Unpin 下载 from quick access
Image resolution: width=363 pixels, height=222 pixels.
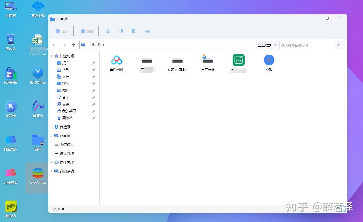tap(94, 70)
